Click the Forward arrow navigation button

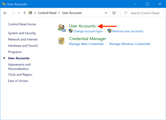click(x=13, y=13)
